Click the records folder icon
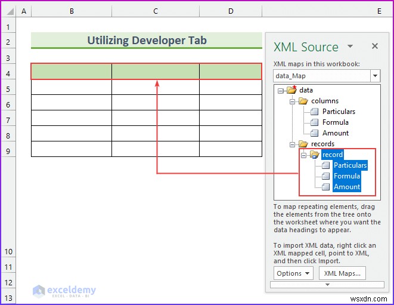Screen dimensions: 394x305 (x=303, y=144)
